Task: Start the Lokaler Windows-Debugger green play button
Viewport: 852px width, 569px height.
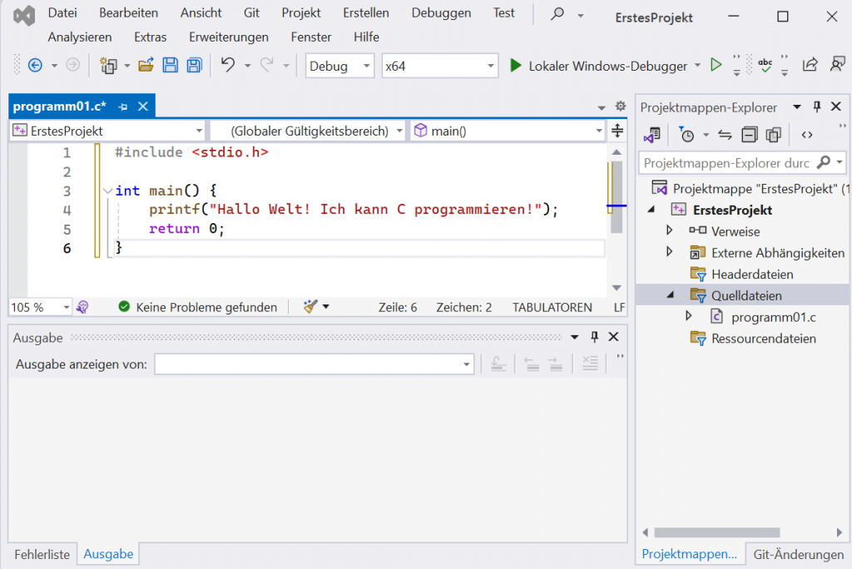Action: pos(515,66)
